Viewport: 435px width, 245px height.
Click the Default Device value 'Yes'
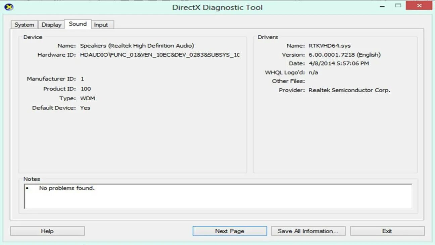pos(85,108)
